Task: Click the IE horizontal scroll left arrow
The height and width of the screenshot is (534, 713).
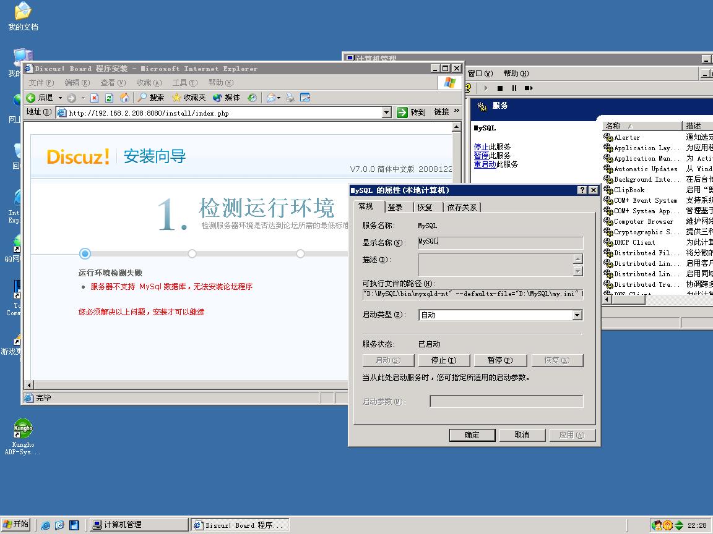Action: coord(30,385)
